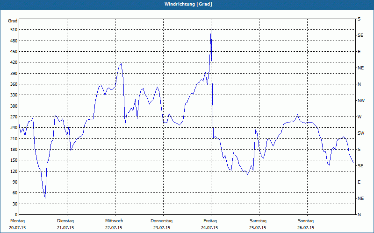Click the 'SE' compass label on the 480 gridline
The height and width of the screenshot is (233, 374).
[x=360, y=35]
